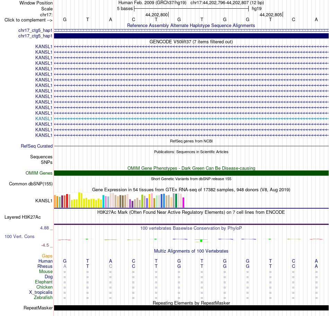Image resolution: width=329 pixels, height=316 pixels.
Task: Open the H3K27Ac Mark track title
Action: 191,212
